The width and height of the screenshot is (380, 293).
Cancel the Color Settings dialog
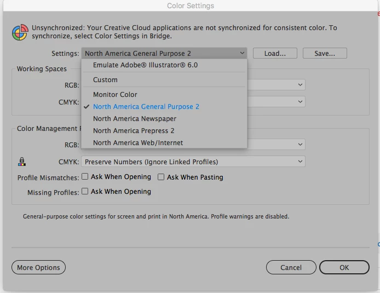[x=291, y=267]
